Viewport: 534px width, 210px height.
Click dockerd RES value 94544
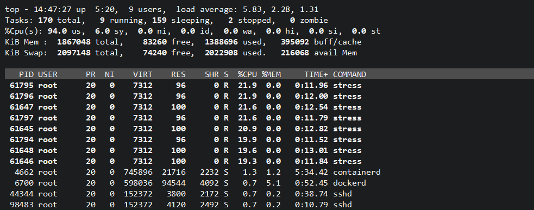(174, 183)
